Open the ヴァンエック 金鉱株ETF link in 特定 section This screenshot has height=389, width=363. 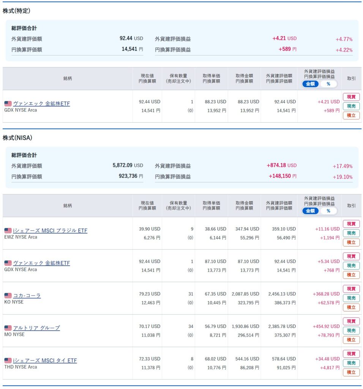click(x=41, y=104)
